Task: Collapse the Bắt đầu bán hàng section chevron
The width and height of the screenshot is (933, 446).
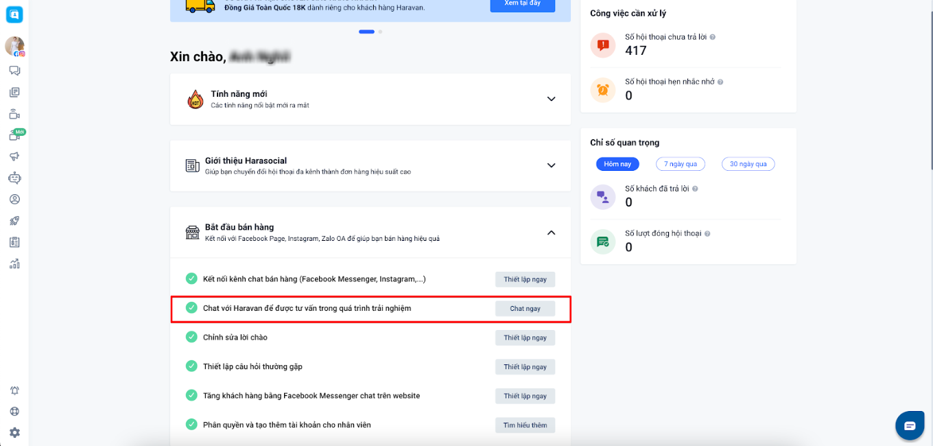Action: [551, 233]
